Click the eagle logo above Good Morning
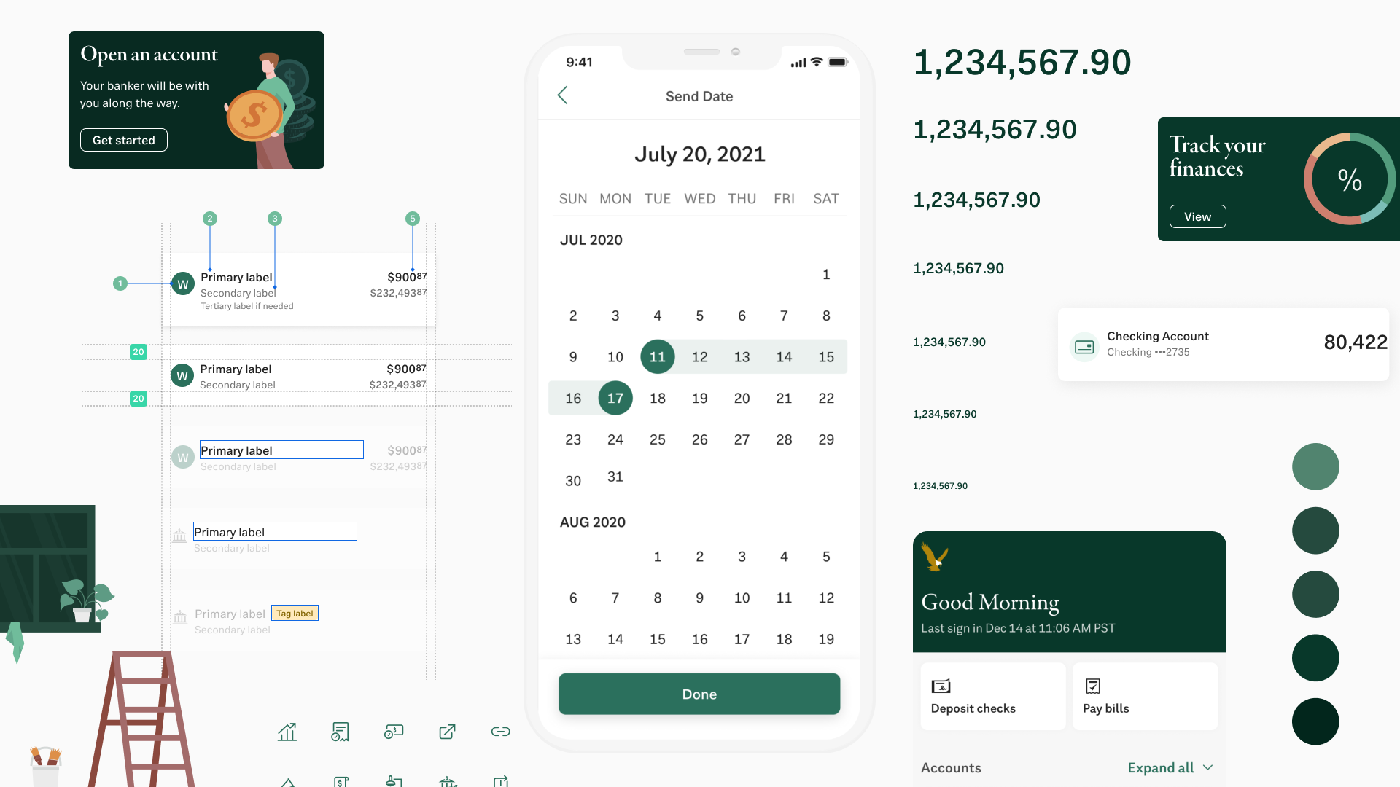The width and height of the screenshot is (1400, 787). [x=934, y=557]
